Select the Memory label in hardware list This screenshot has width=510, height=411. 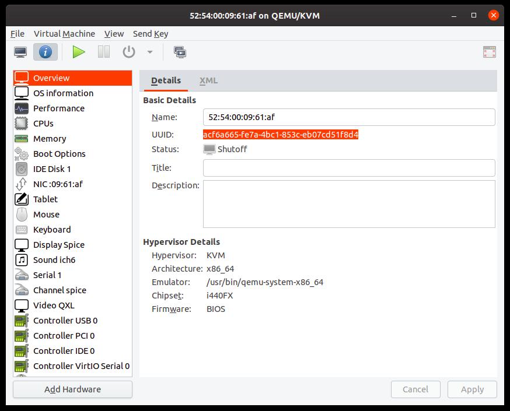tap(50, 139)
